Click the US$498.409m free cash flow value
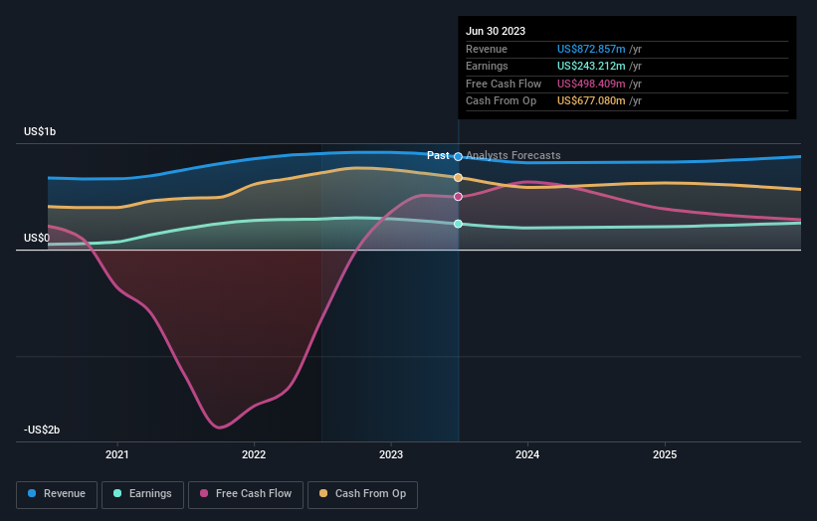 point(591,84)
